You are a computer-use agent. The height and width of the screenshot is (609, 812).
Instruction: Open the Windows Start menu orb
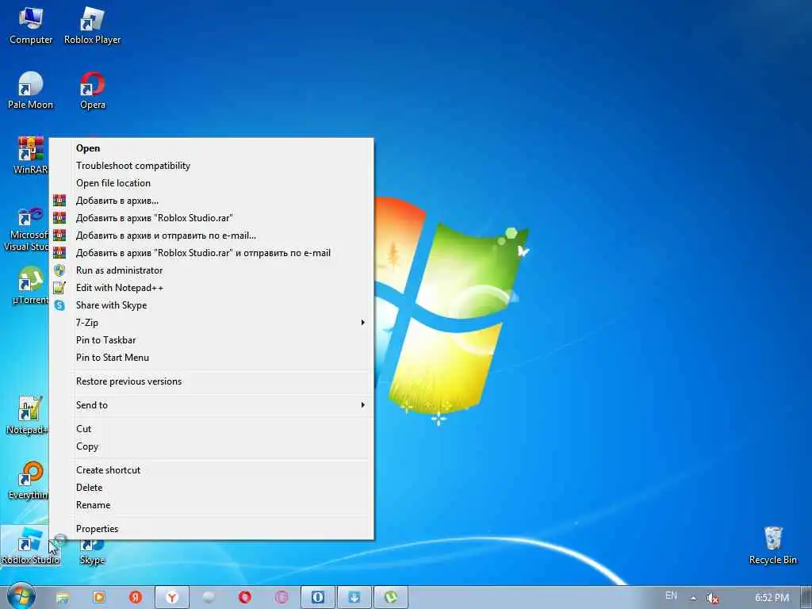(x=21, y=596)
